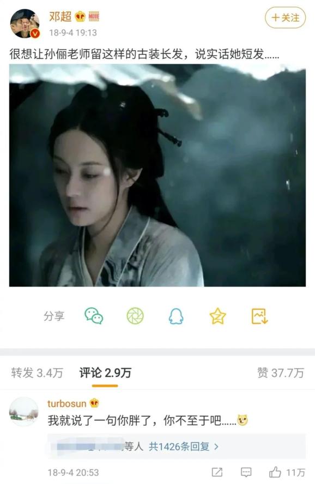Screen dimensions: 315x484
Task: Expand 共1426条回复 replies
Action: [179, 446]
